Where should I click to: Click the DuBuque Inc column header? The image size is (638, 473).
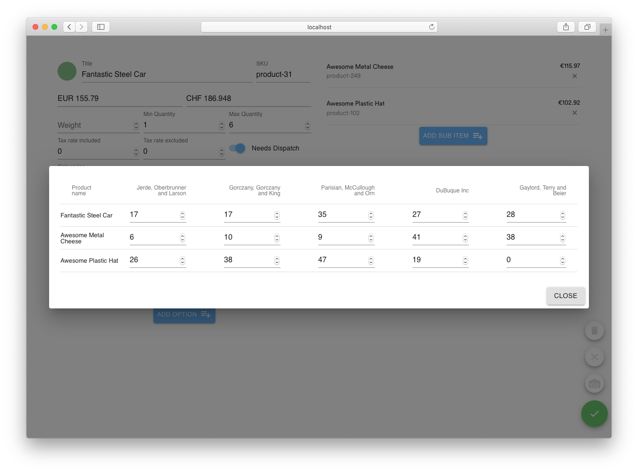452,191
